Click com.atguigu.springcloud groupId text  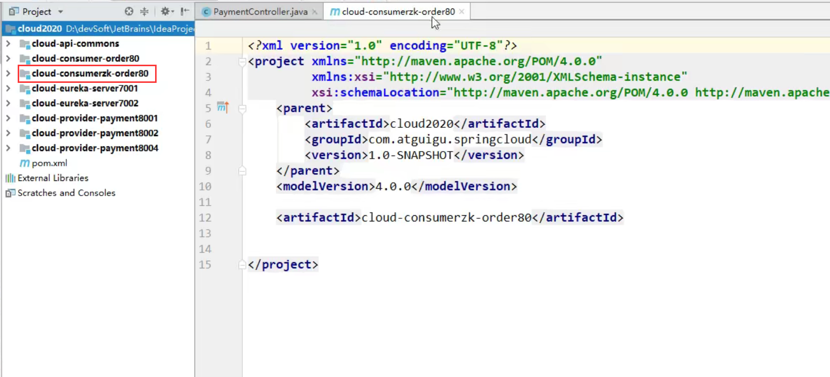[450, 139]
